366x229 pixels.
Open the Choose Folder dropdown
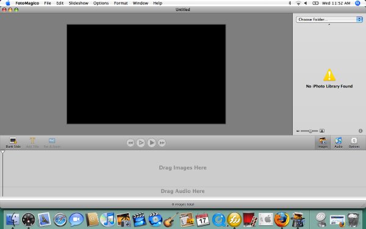pos(329,20)
